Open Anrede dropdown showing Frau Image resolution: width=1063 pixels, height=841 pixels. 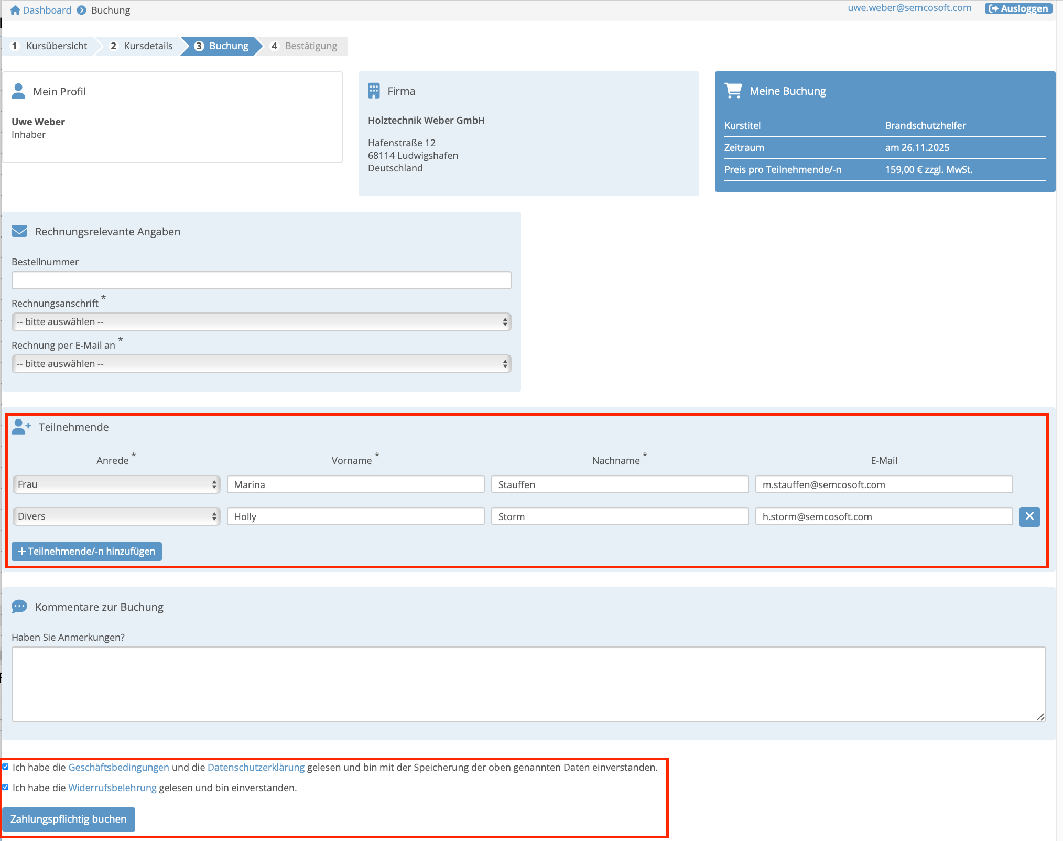tap(116, 484)
